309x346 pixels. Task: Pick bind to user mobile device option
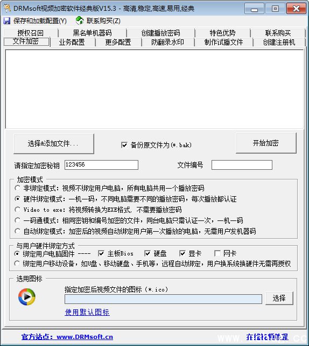point(17,263)
